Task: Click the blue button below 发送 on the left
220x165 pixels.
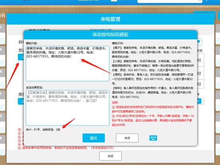Action: click(x=21, y=57)
